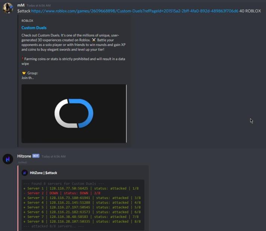
Task: Click the 'HitZone | $attack' embed title
Action: click(43, 173)
